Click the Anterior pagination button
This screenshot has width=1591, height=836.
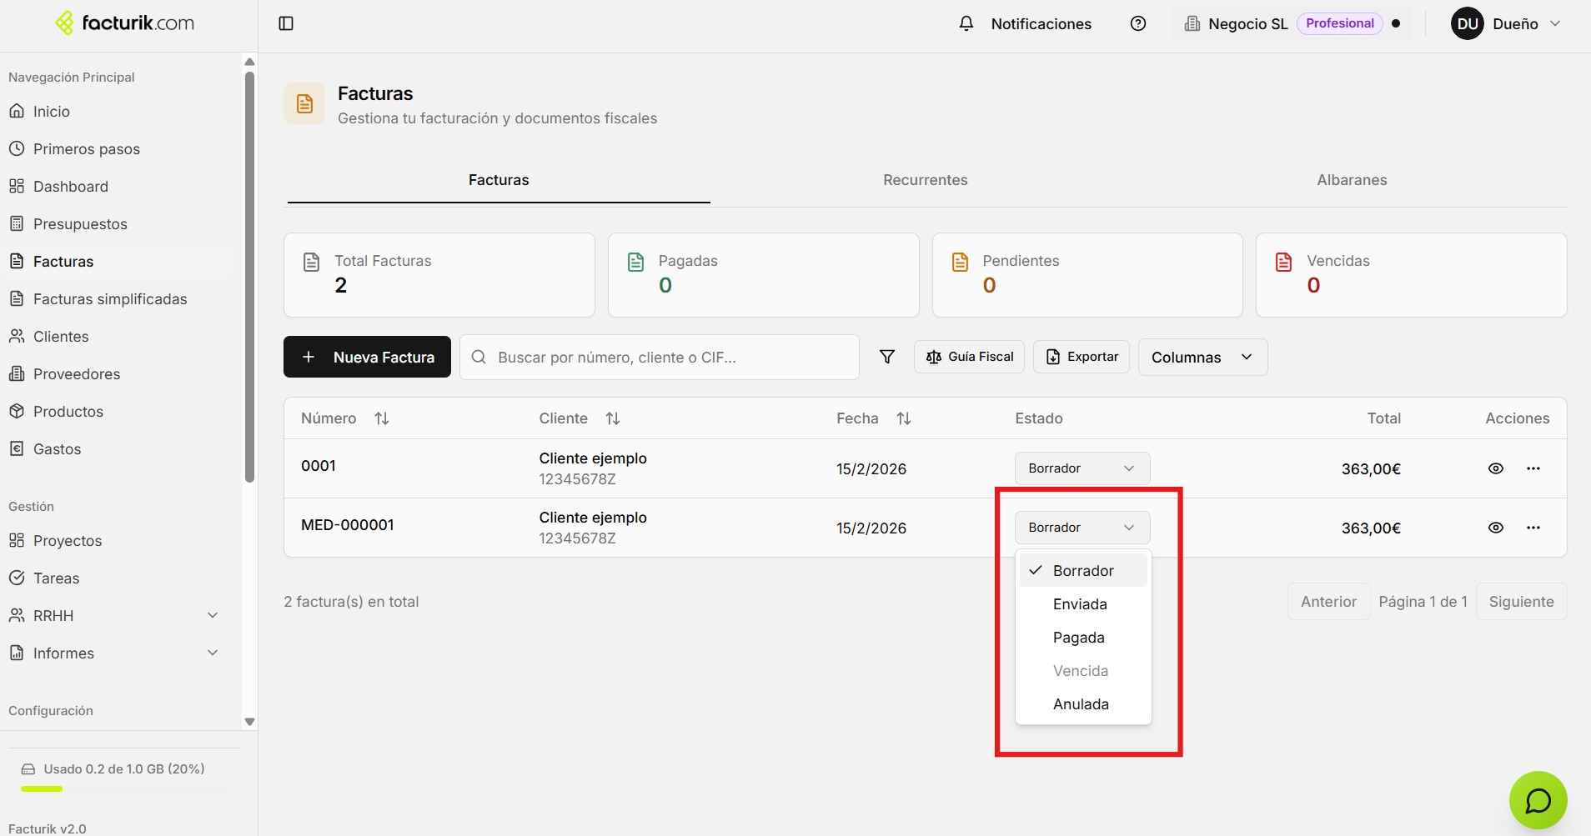(1328, 602)
